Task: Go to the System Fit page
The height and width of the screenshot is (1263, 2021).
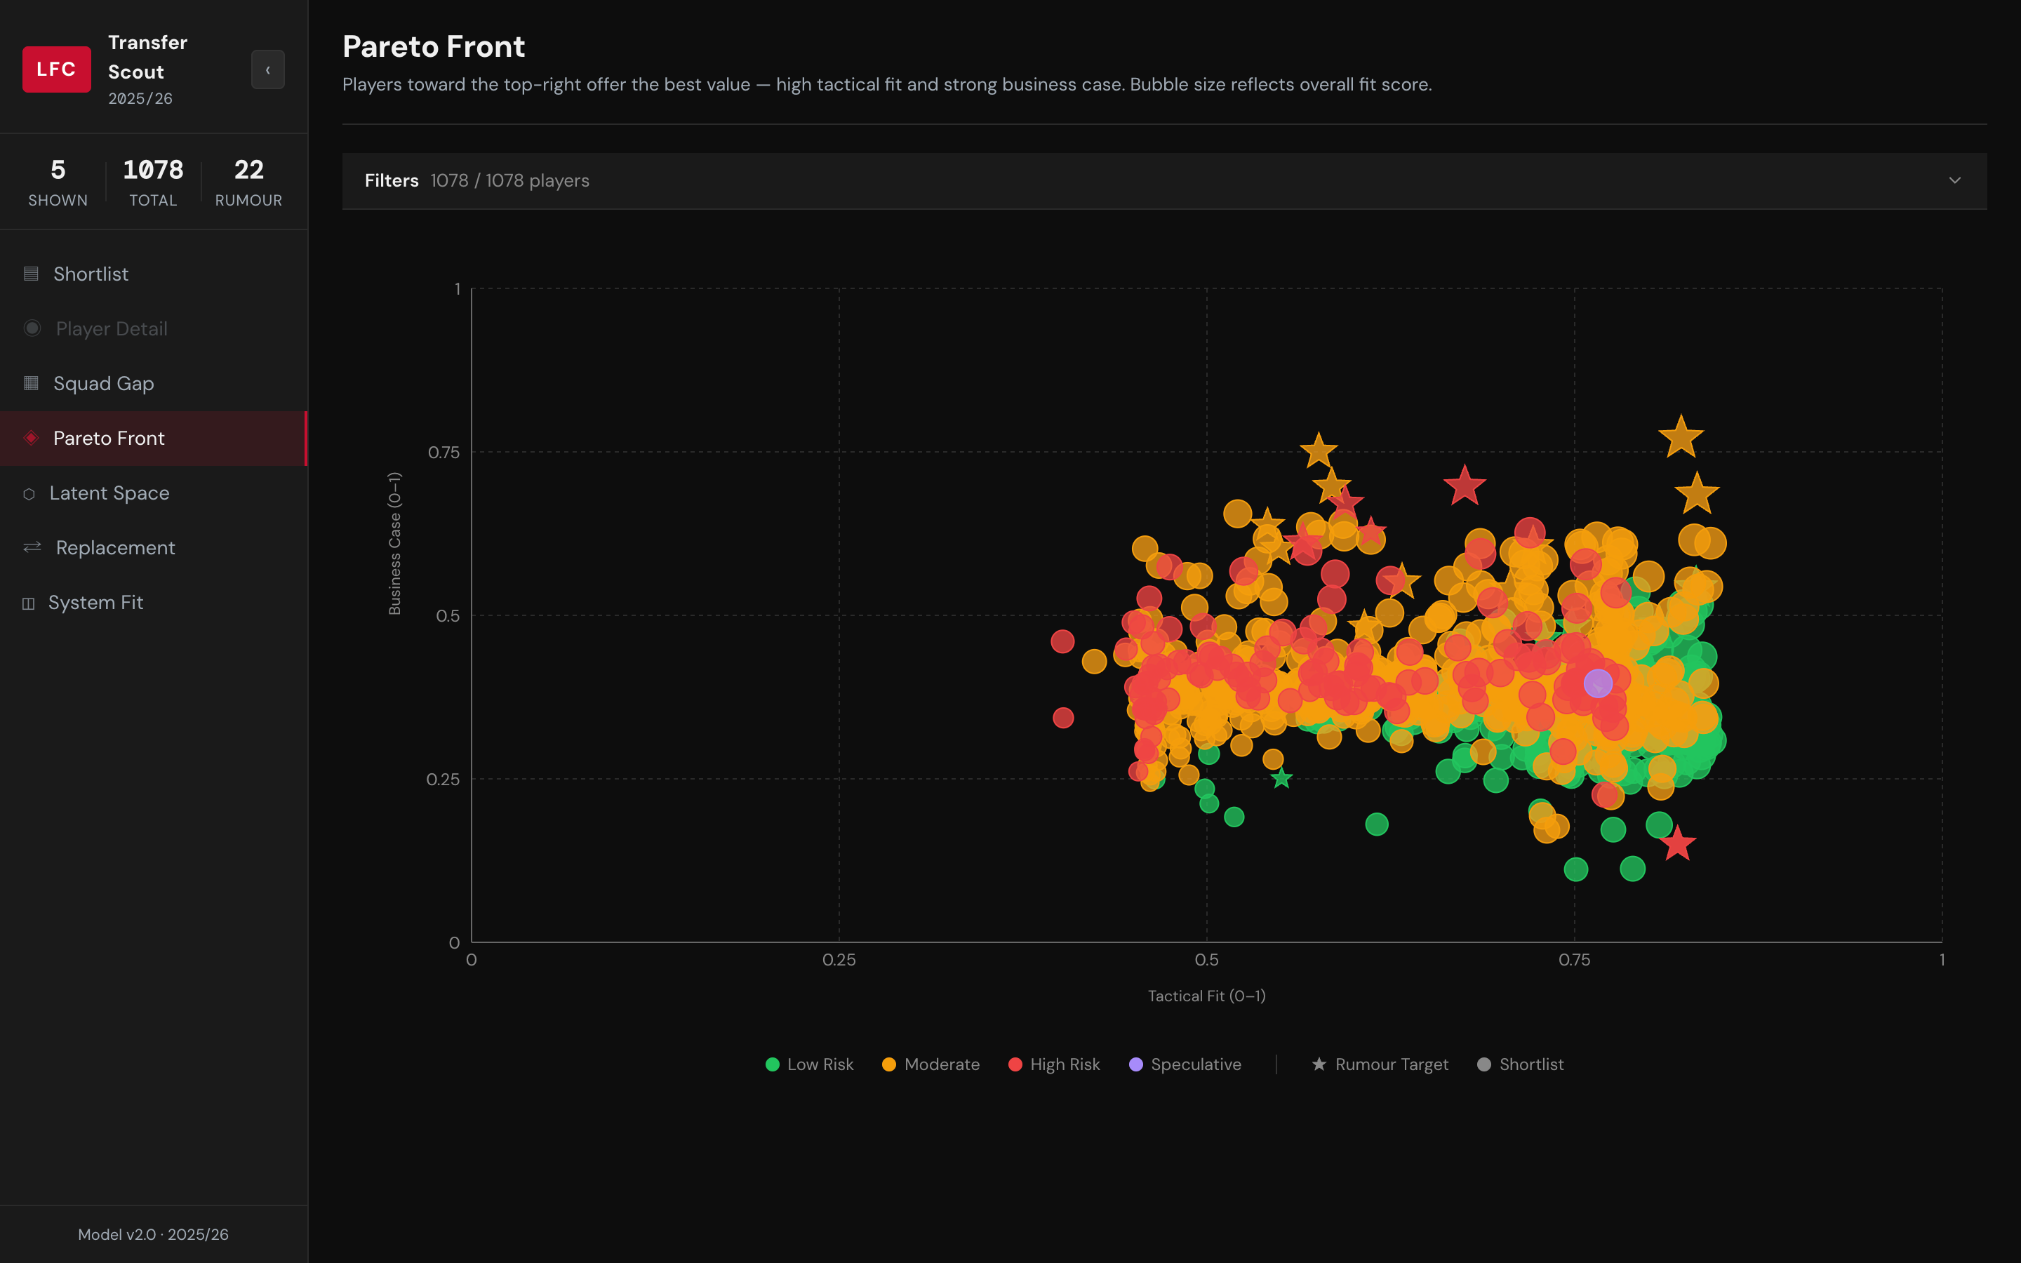Action: coord(96,602)
